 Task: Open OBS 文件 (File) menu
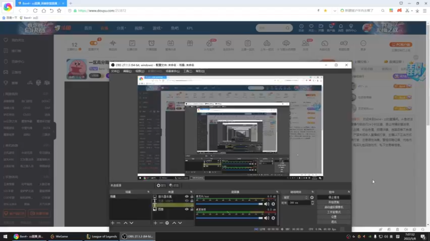(115, 71)
